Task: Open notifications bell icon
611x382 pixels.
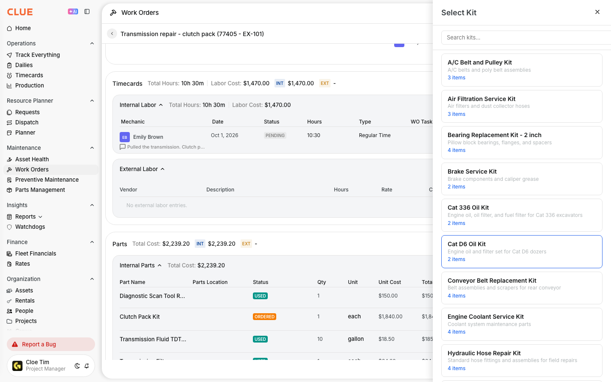Action: 87,366
